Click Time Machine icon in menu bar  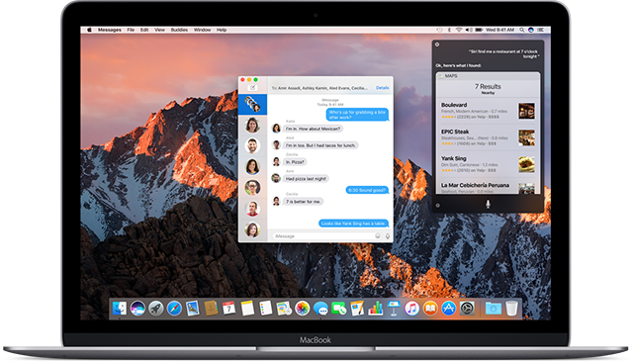tap(439, 30)
